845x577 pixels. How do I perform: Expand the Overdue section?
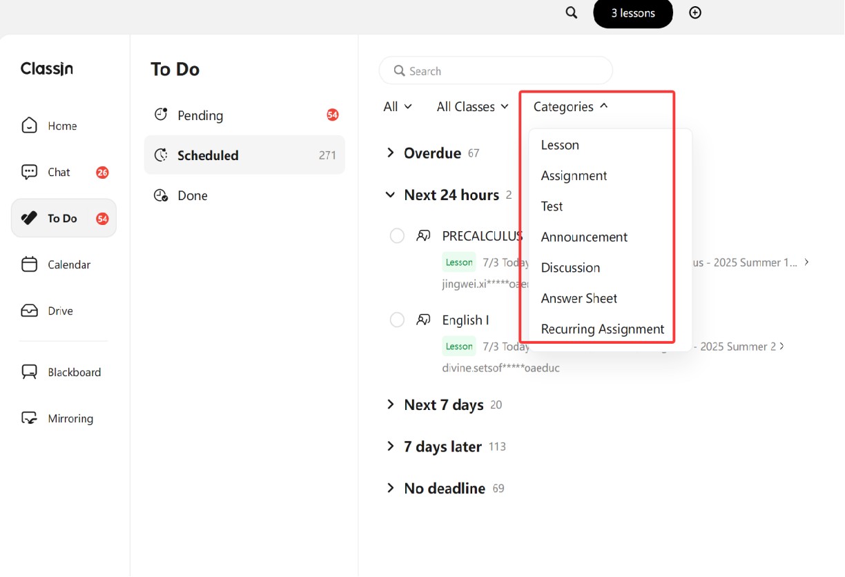[391, 153]
